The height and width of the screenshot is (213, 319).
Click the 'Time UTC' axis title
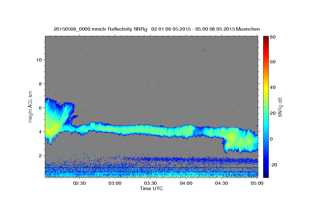point(151,189)
